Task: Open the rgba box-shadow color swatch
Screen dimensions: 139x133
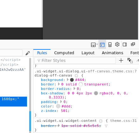Action: point(96,93)
